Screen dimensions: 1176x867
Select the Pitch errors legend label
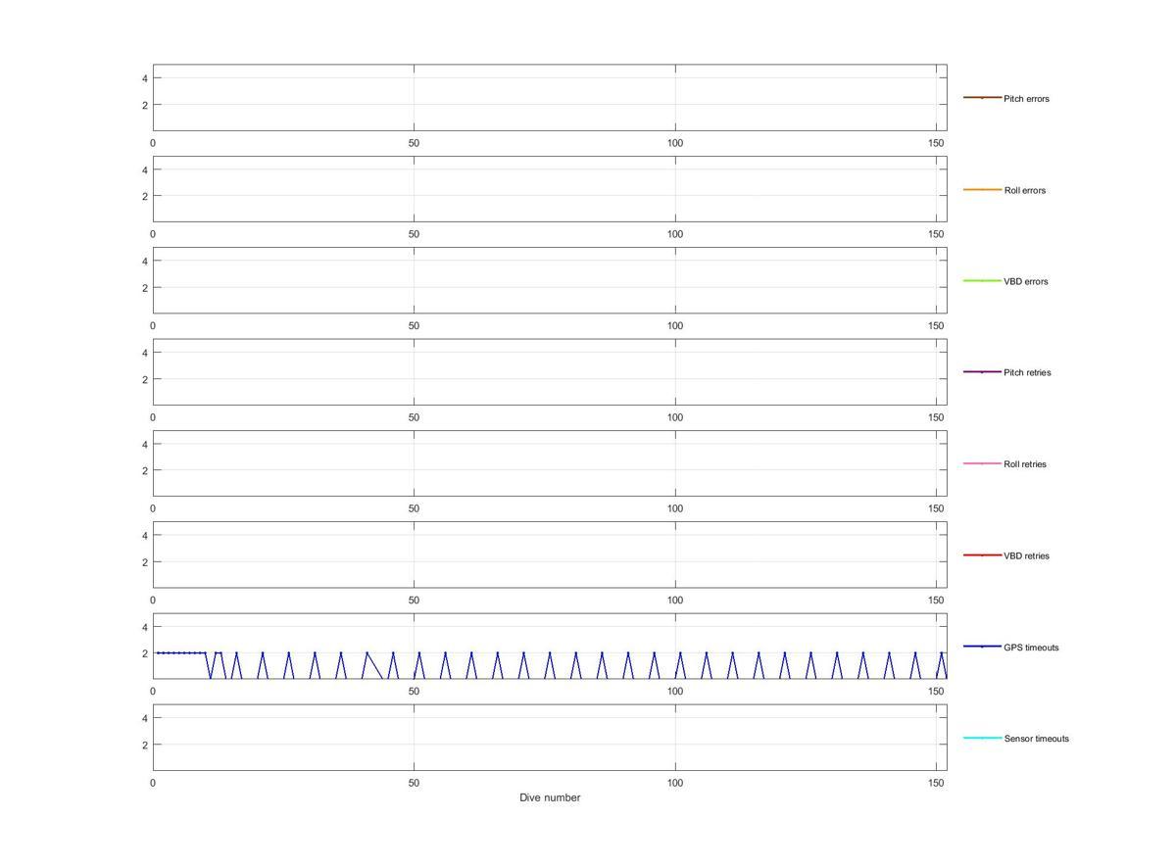point(1026,99)
